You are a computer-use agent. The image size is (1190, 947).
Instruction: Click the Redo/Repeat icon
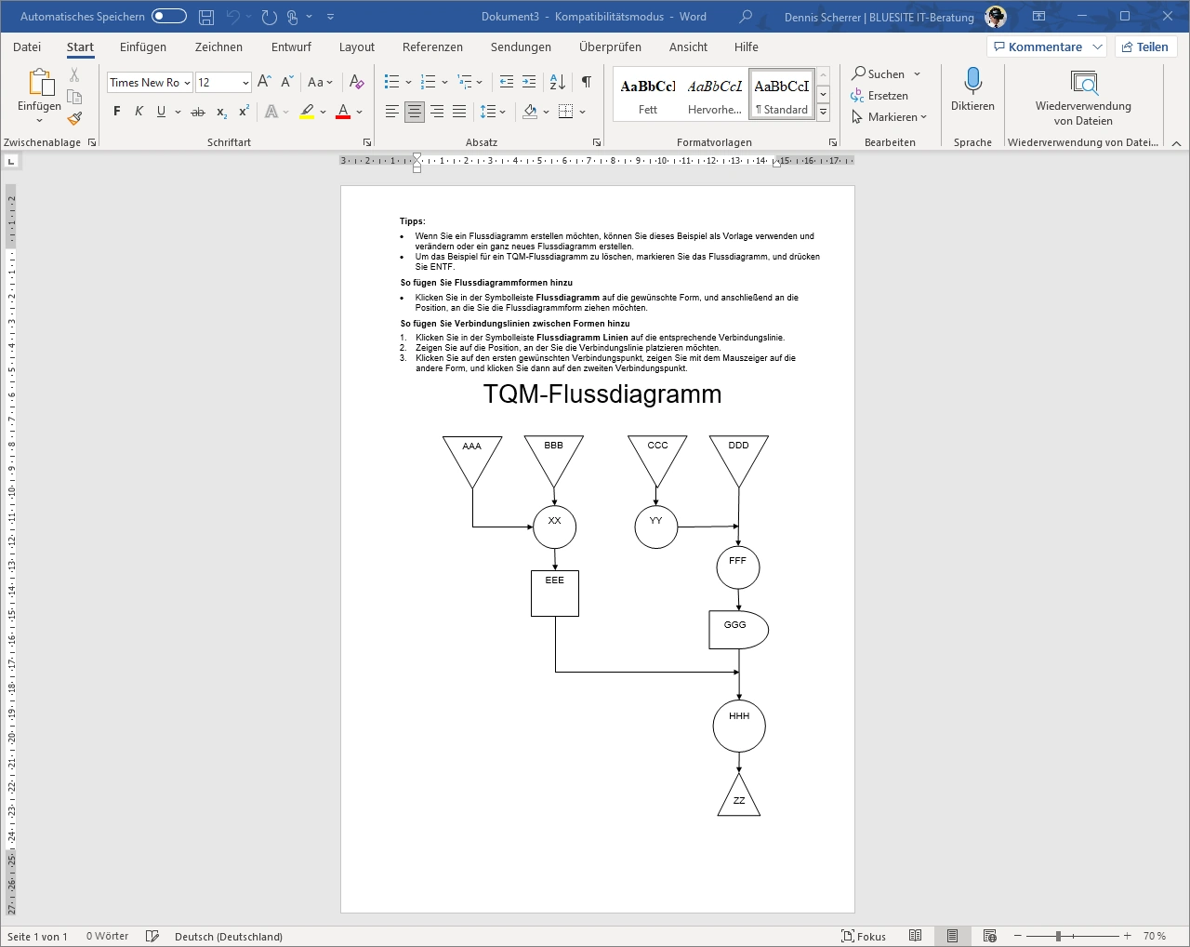coord(269,17)
